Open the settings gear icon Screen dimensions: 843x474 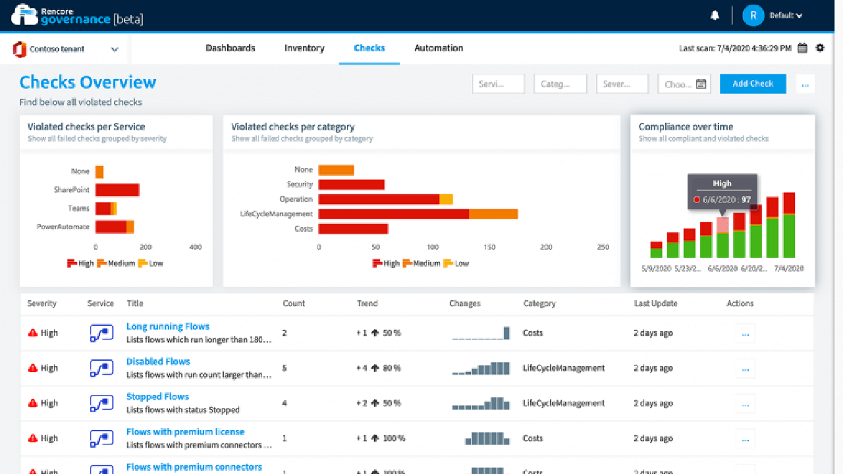[820, 48]
